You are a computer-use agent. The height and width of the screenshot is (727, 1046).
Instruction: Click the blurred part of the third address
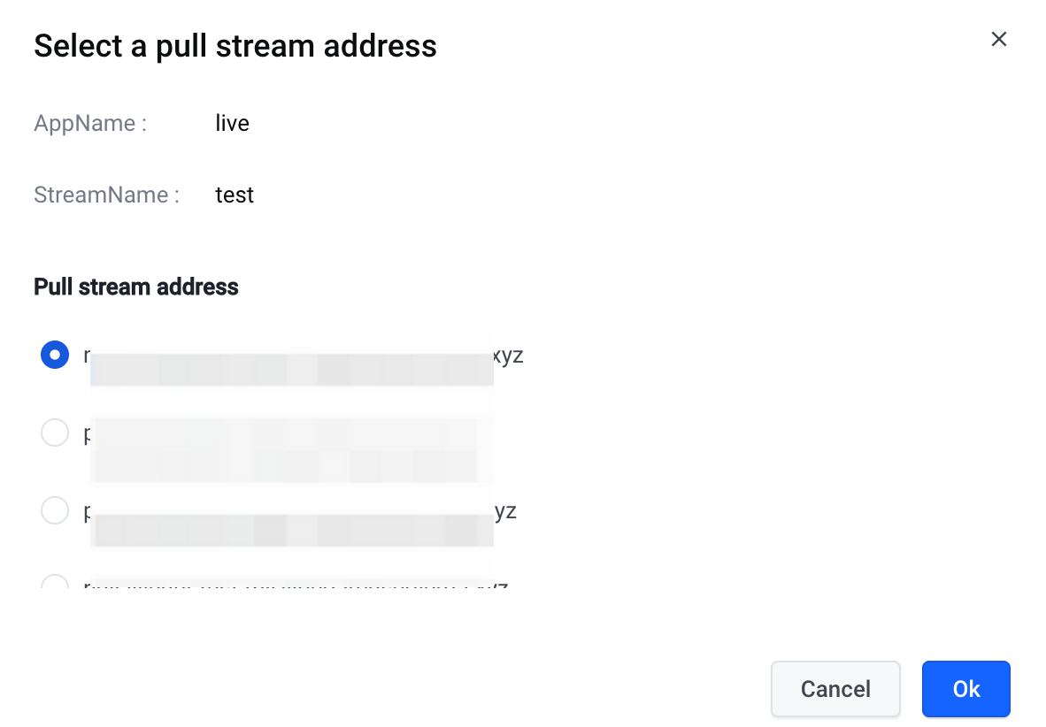(292, 529)
